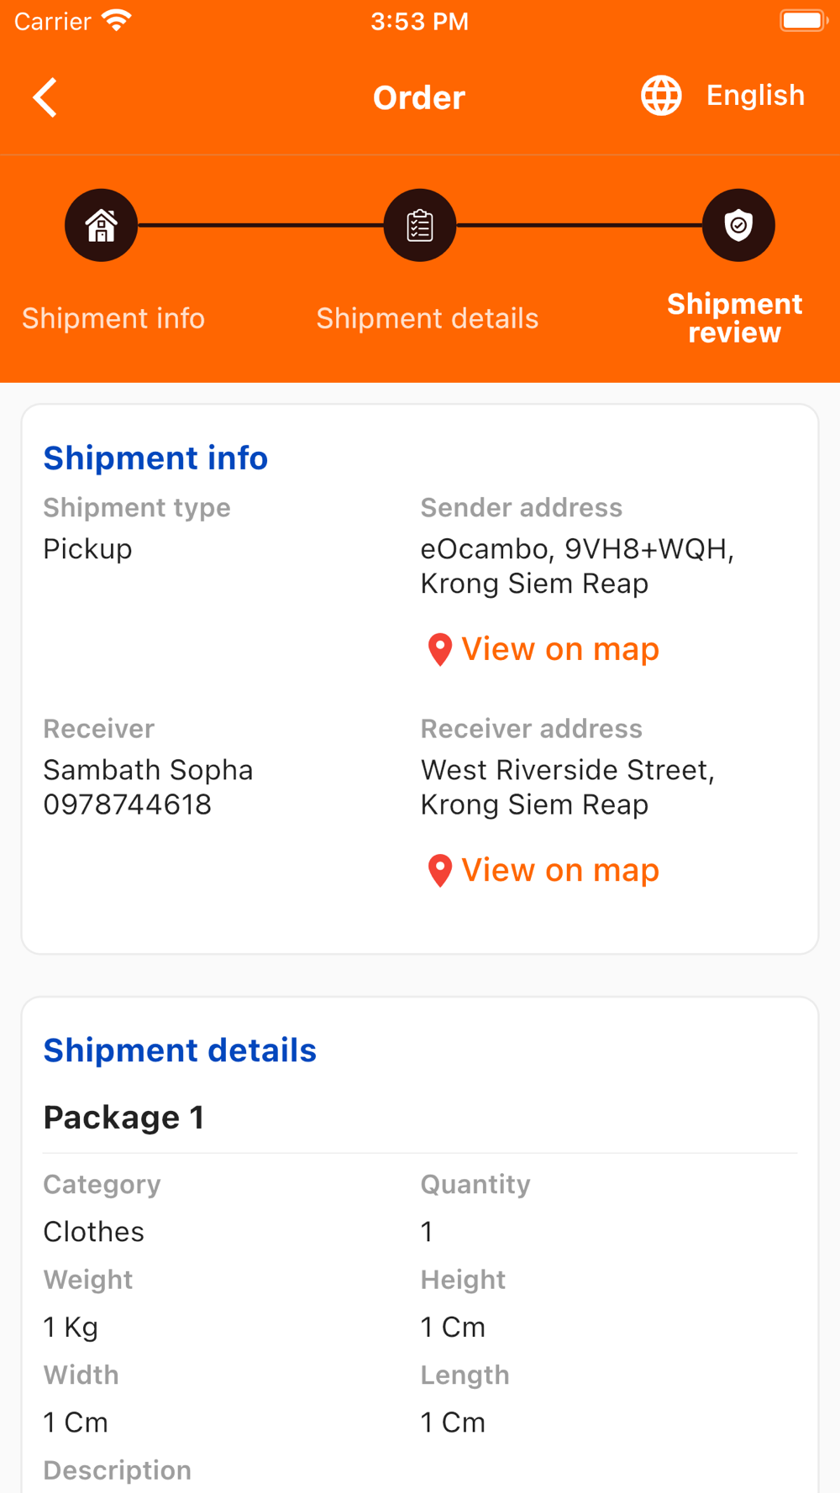Tap the sender address map pin icon
The width and height of the screenshot is (840, 1493).
(x=439, y=650)
